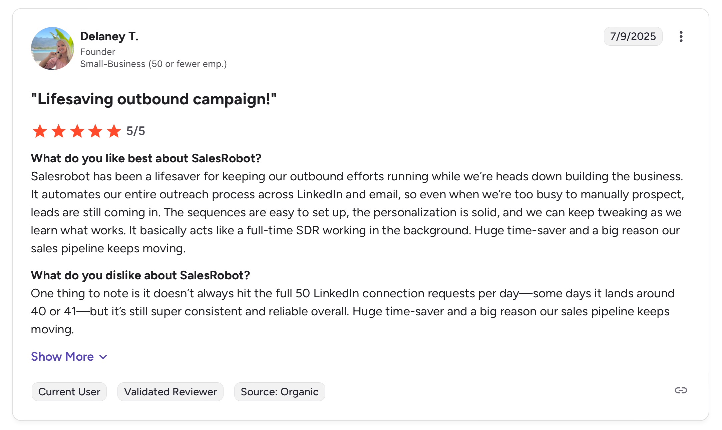Click the fourth rating star
This screenshot has width=722, height=430.
[95, 131]
